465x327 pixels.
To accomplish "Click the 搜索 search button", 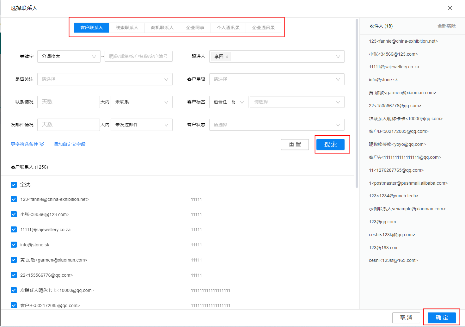I will pos(330,144).
